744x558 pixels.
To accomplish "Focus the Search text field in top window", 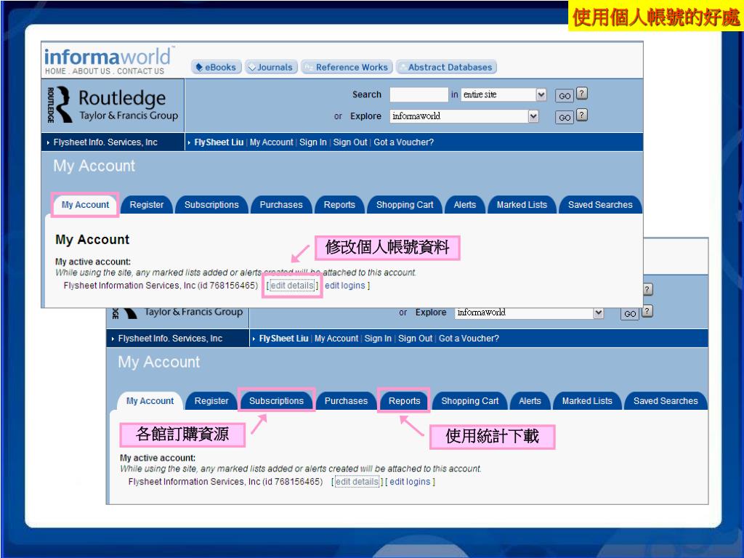I will pos(418,94).
